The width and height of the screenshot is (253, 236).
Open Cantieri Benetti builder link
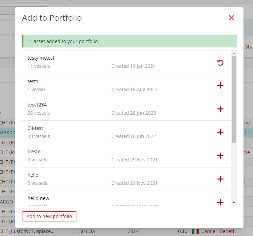click(218, 231)
